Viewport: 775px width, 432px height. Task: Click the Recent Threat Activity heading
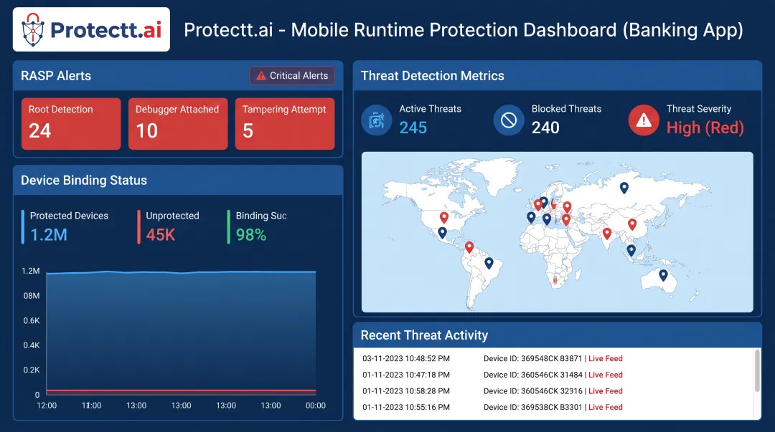pyautogui.click(x=424, y=335)
